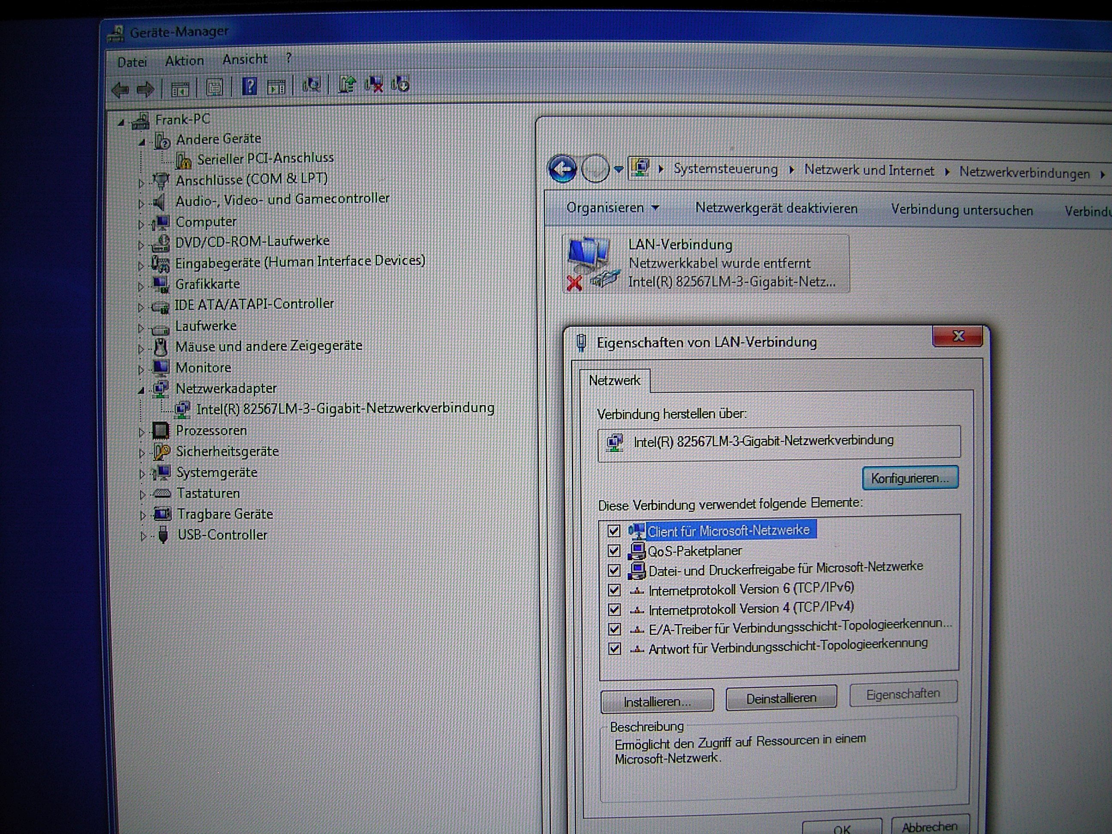Open the Aktion menu

point(184,61)
